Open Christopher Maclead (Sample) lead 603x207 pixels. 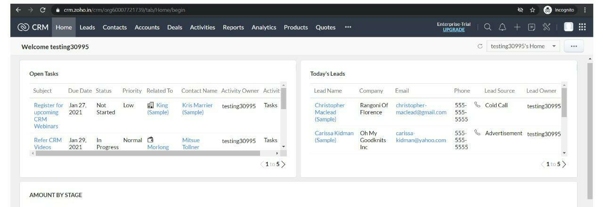(330, 112)
